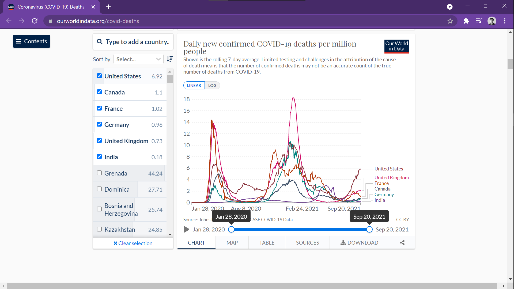Screen dimensions: 514x289
Task: Click the end date slider handle
Action: tap(369, 230)
